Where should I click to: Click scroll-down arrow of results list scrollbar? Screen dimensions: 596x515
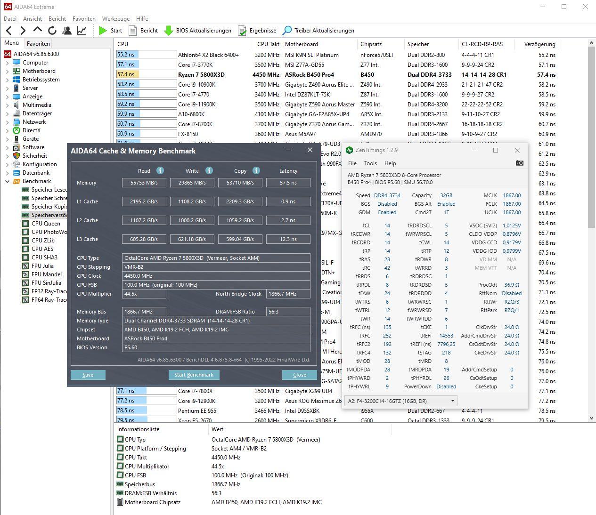(592, 418)
